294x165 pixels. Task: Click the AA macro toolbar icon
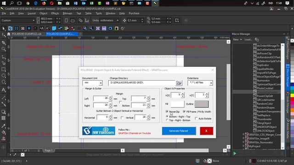(41, 28)
